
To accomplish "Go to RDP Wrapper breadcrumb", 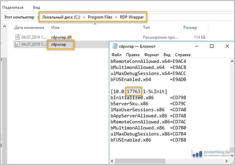I will tap(132, 17).
